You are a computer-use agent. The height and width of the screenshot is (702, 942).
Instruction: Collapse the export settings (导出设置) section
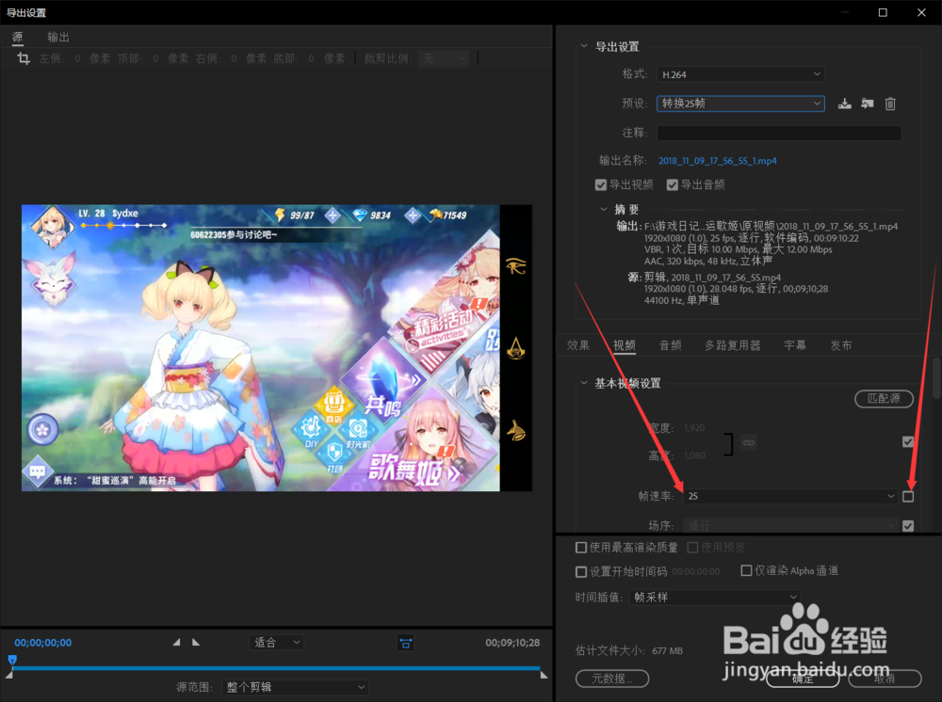click(x=584, y=46)
